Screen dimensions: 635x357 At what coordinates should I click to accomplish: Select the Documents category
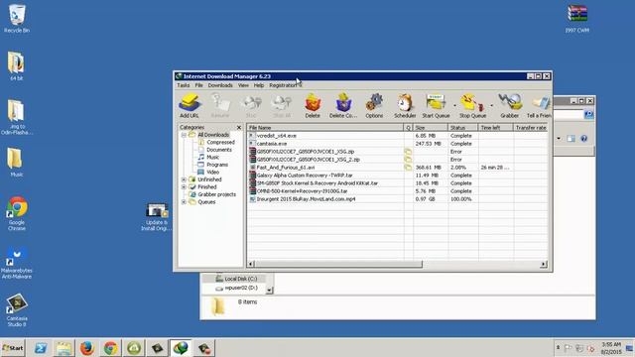(215, 150)
